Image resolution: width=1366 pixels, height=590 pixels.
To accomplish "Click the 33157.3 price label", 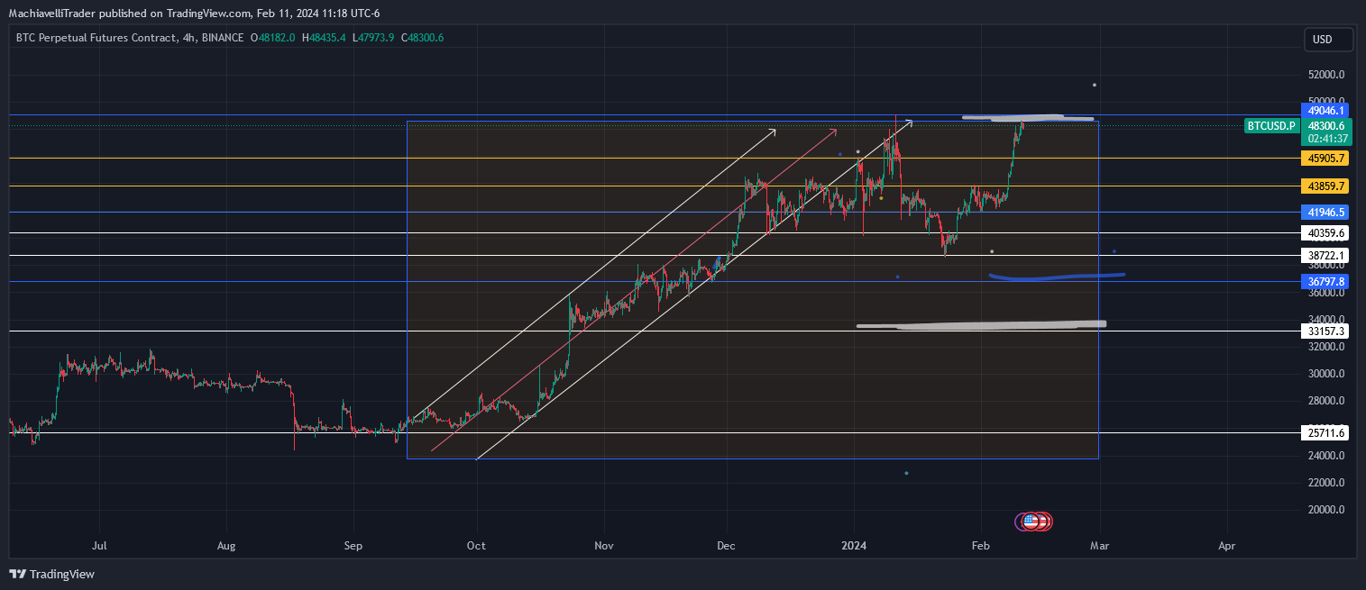I will pos(1325,331).
